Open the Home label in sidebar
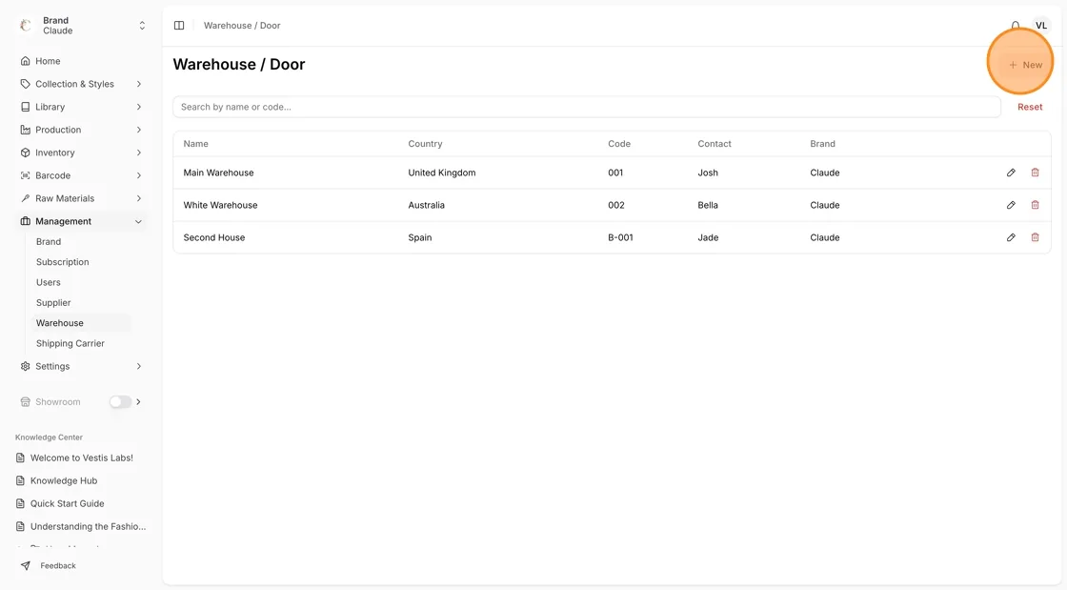Screen dimensions: 1067x590 coord(48,61)
